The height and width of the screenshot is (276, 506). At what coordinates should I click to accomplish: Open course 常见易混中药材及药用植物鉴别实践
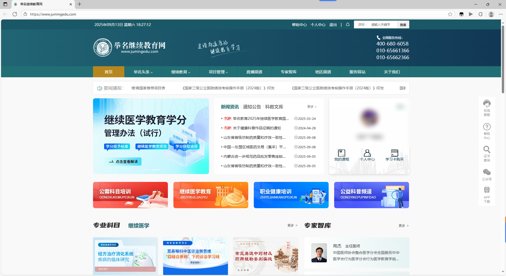point(266,256)
